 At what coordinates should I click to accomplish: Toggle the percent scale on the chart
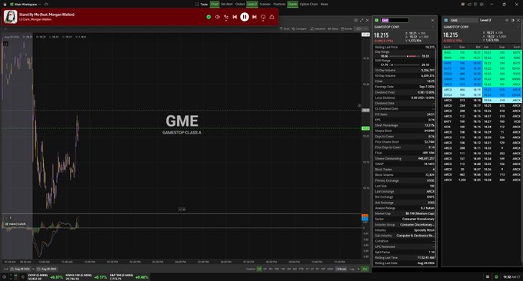(x=358, y=269)
